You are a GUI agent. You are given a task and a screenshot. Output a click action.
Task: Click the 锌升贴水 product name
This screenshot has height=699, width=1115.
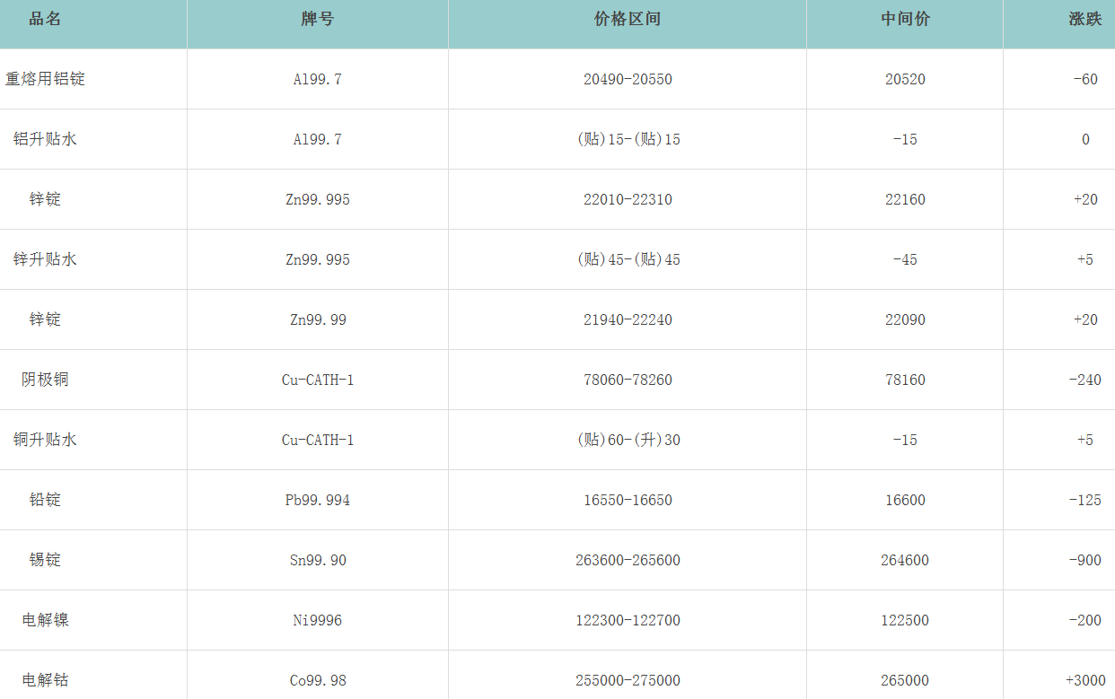pyautogui.click(x=45, y=259)
